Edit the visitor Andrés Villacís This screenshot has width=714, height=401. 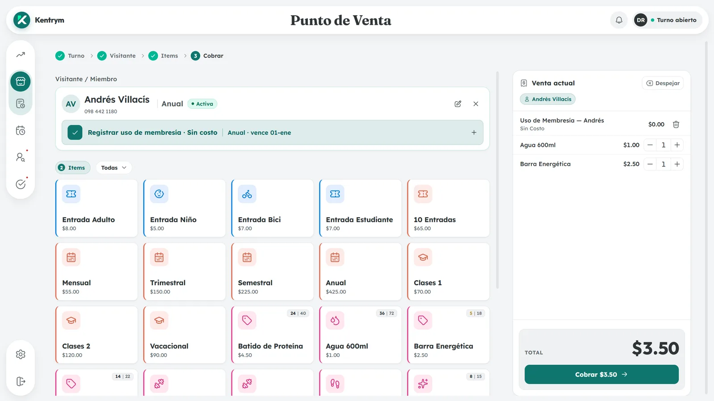tap(458, 104)
